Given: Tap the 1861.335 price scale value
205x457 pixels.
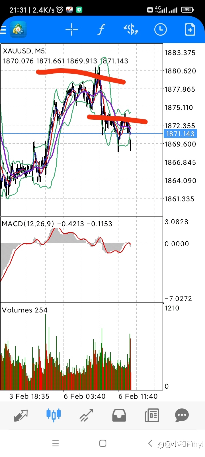Looking at the screenshot, I should pyautogui.click(x=180, y=199).
